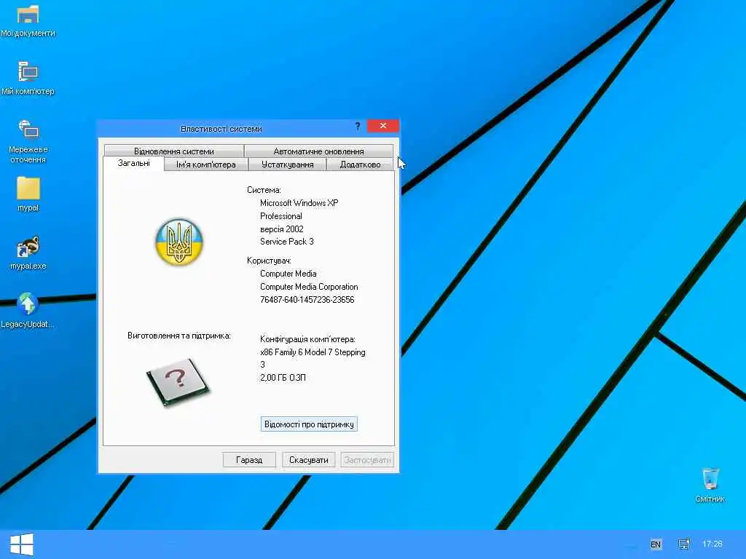Image resolution: width=746 pixels, height=559 pixels.
Task: Click the Microsoft Windows XP text
Action: tap(299, 203)
